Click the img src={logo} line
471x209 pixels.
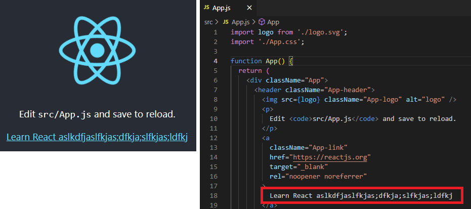(359, 99)
